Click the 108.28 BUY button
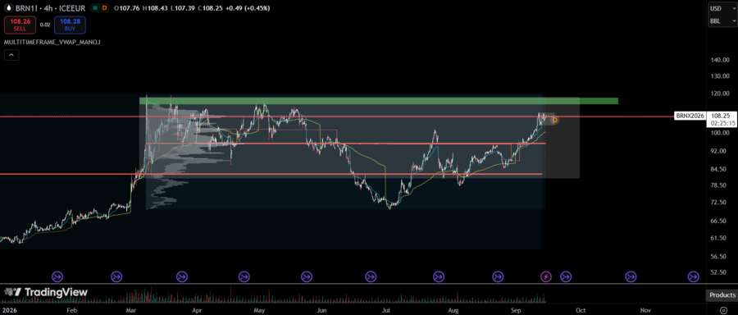The height and width of the screenshot is (315, 738). (70, 25)
